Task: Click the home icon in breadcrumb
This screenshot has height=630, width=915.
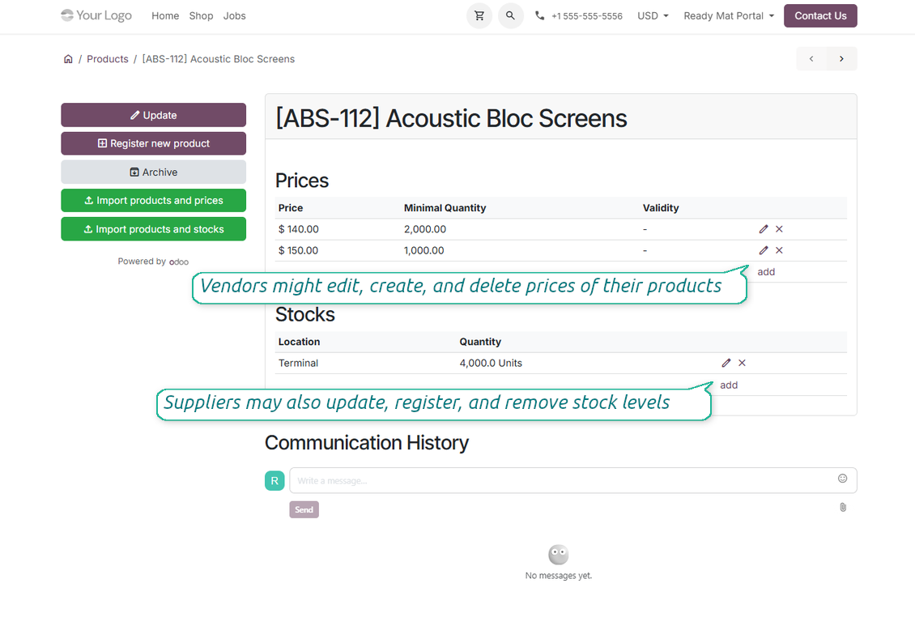Action: coord(68,59)
